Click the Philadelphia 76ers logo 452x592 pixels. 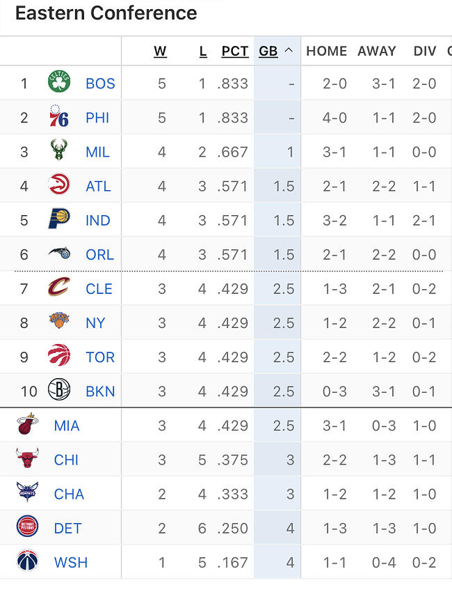(x=59, y=118)
